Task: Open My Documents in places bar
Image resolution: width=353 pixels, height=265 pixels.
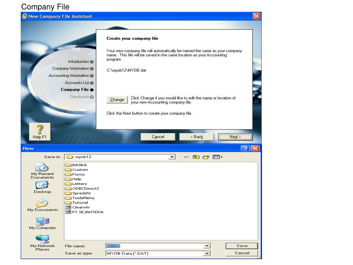Action: [x=42, y=205]
